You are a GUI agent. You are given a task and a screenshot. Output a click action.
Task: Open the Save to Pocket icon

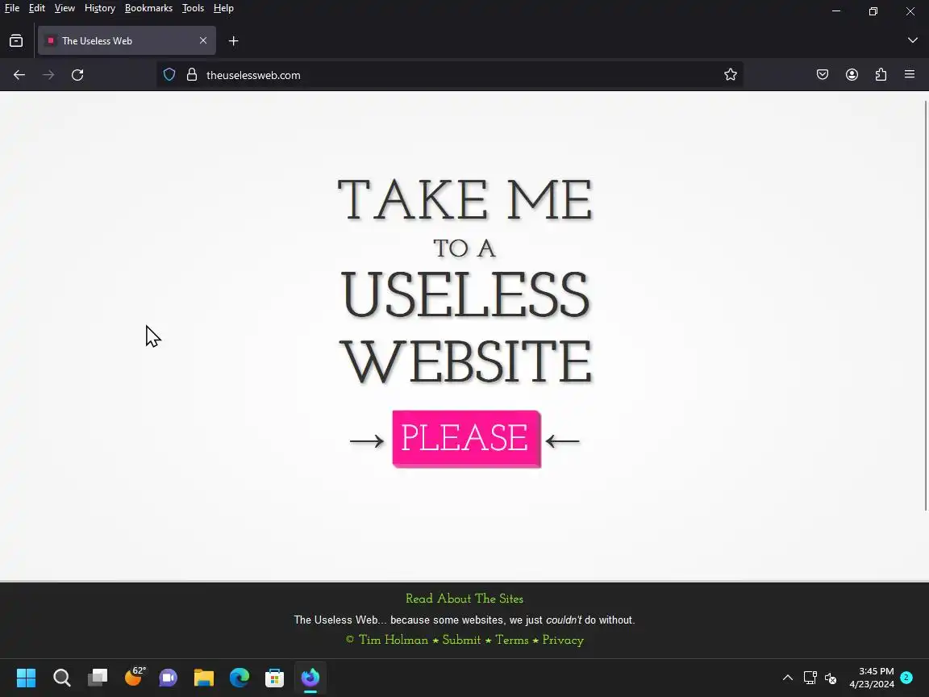(x=823, y=75)
